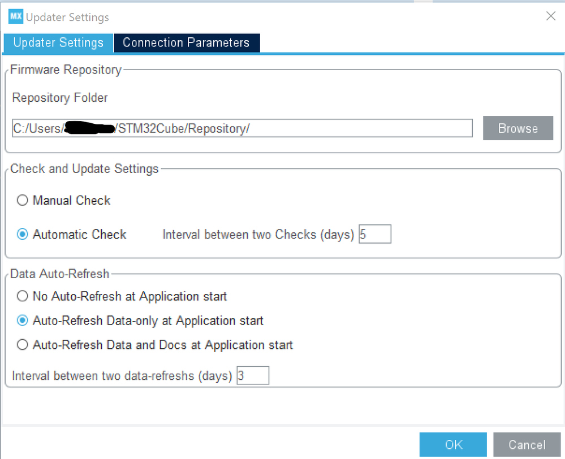The width and height of the screenshot is (565, 459).
Task: Open the Connection Parameters tab
Action: pyautogui.click(x=186, y=43)
